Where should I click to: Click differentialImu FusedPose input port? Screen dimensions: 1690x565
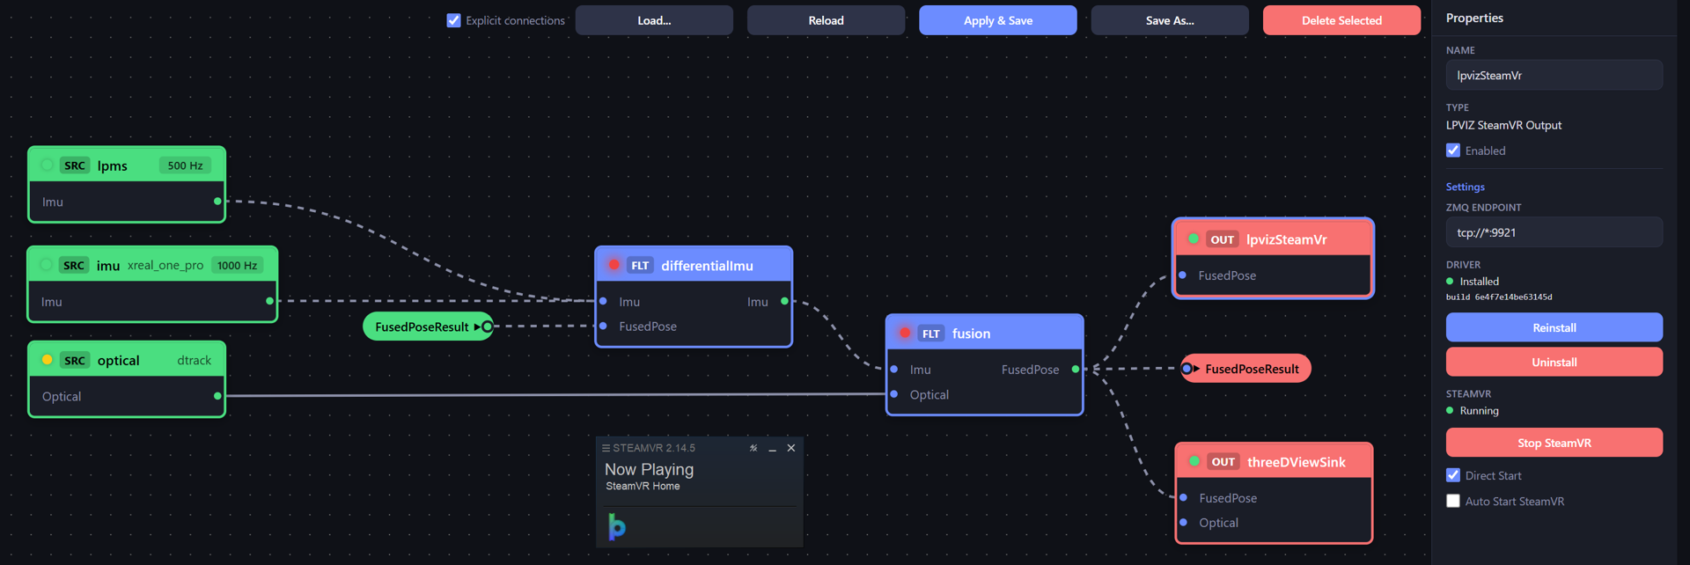tap(603, 326)
